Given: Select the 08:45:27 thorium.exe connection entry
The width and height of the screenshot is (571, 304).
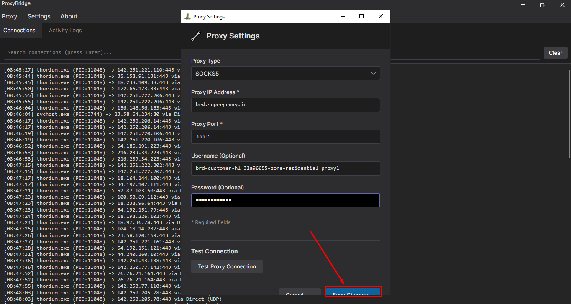Looking at the screenshot, I should click(x=92, y=70).
